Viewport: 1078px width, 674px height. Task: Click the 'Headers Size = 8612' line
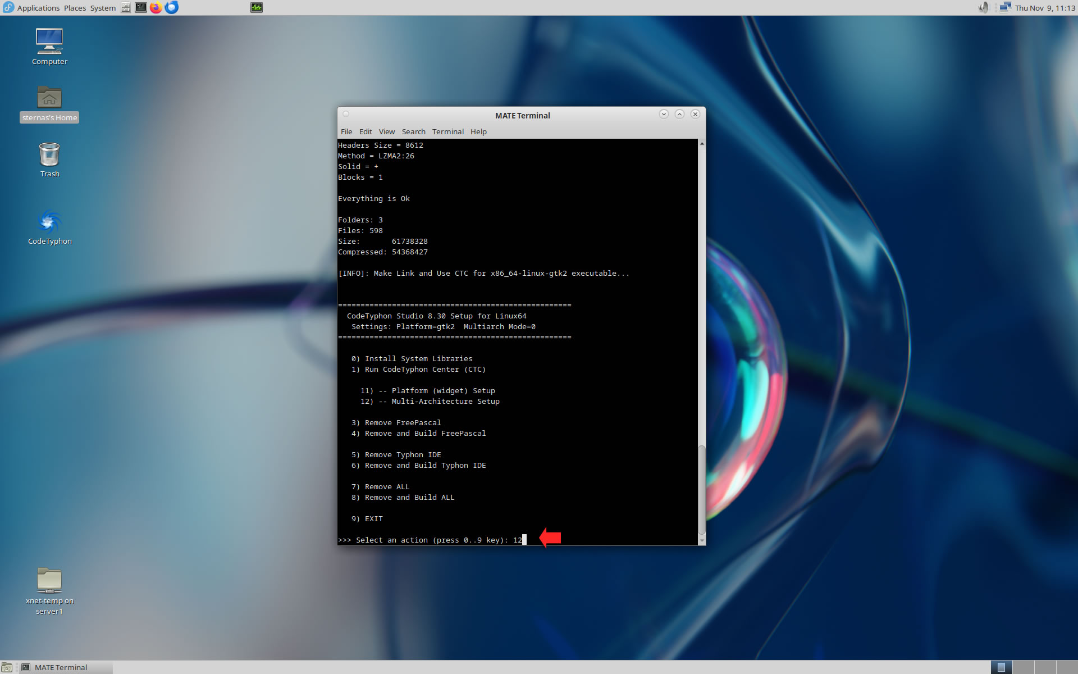click(x=381, y=145)
